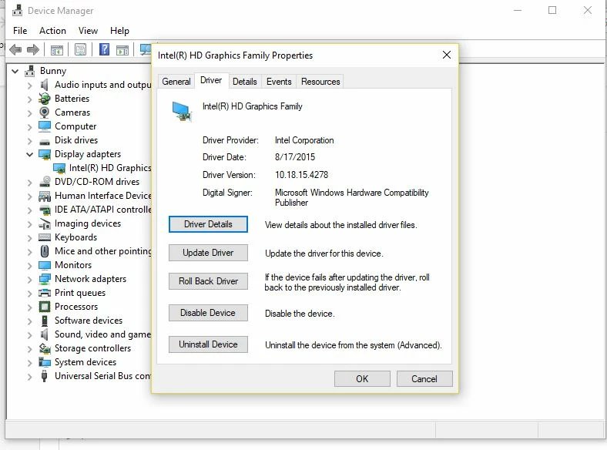Viewport: 607px width, 450px height.
Task: Click the driver version 10.18.15.4278 text
Action: point(301,175)
